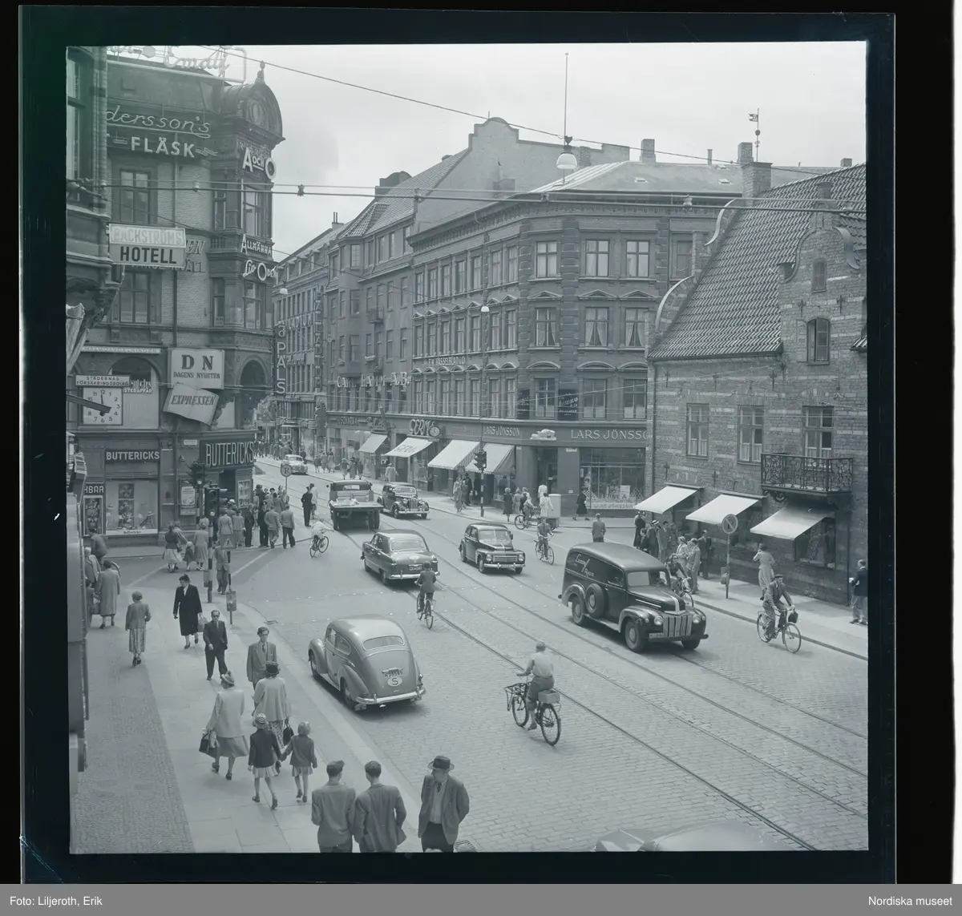Screen dimensions: 962x916
Task: Click the wrought-iron balcony on the brick house
Action: click(x=806, y=471)
